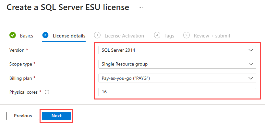Click the step 2 circle icon

(x=45, y=35)
